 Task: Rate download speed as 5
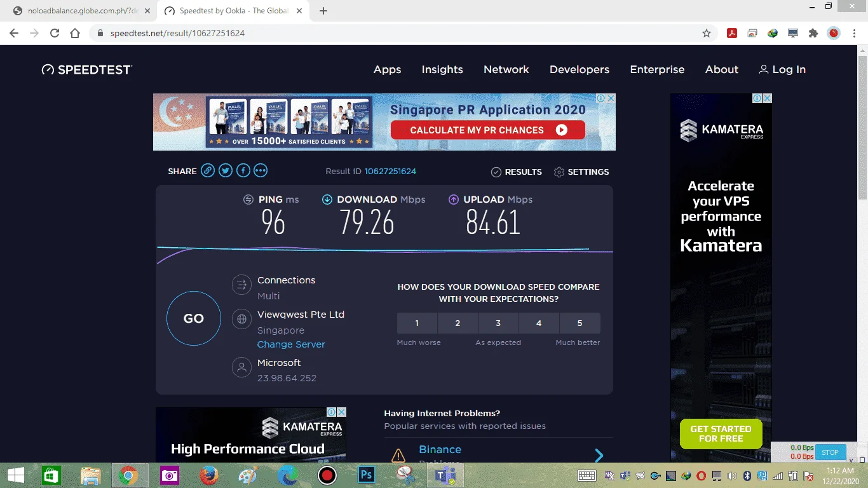580,323
